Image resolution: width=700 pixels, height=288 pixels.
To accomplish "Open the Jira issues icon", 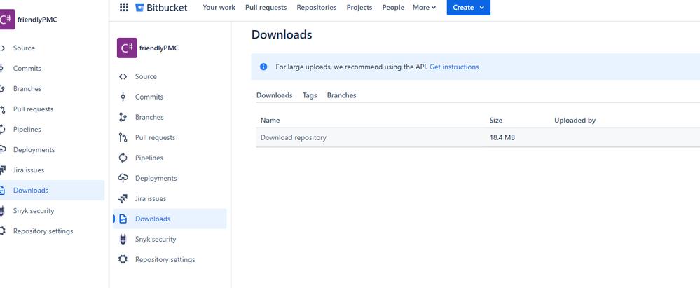I will pos(123,199).
